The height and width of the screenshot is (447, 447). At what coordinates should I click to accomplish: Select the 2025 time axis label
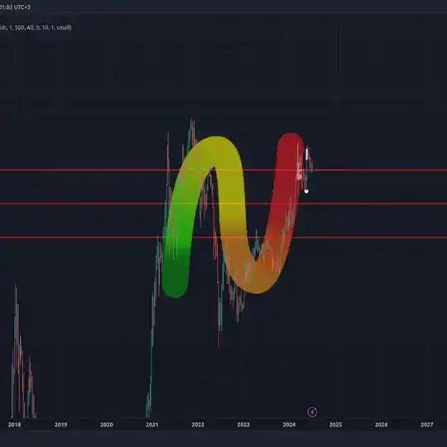pyautogui.click(x=335, y=425)
